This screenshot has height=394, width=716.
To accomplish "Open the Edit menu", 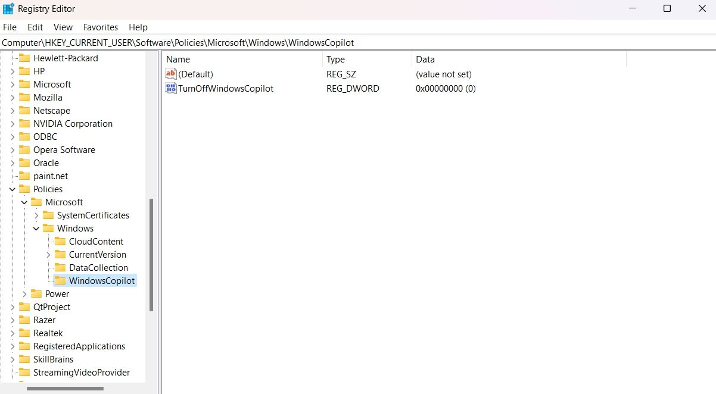I will coord(35,27).
